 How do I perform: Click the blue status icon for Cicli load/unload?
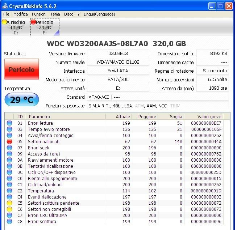[x=9, y=184]
